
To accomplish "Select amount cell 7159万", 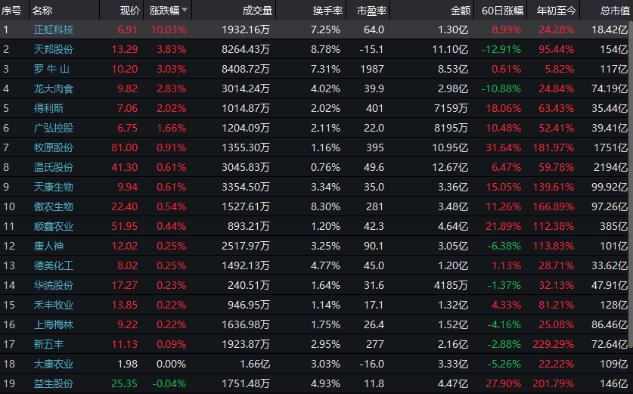I will point(451,108).
